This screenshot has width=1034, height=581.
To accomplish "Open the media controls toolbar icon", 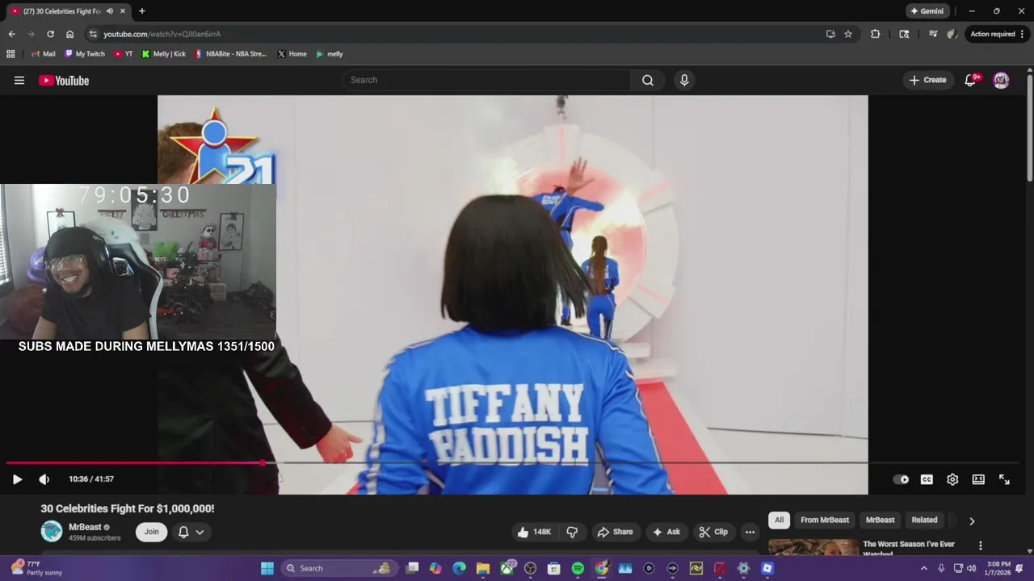I will pyautogui.click(x=933, y=34).
